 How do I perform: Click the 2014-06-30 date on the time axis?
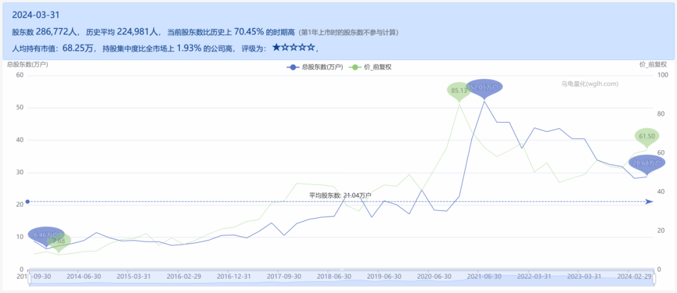tap(84, 275)
